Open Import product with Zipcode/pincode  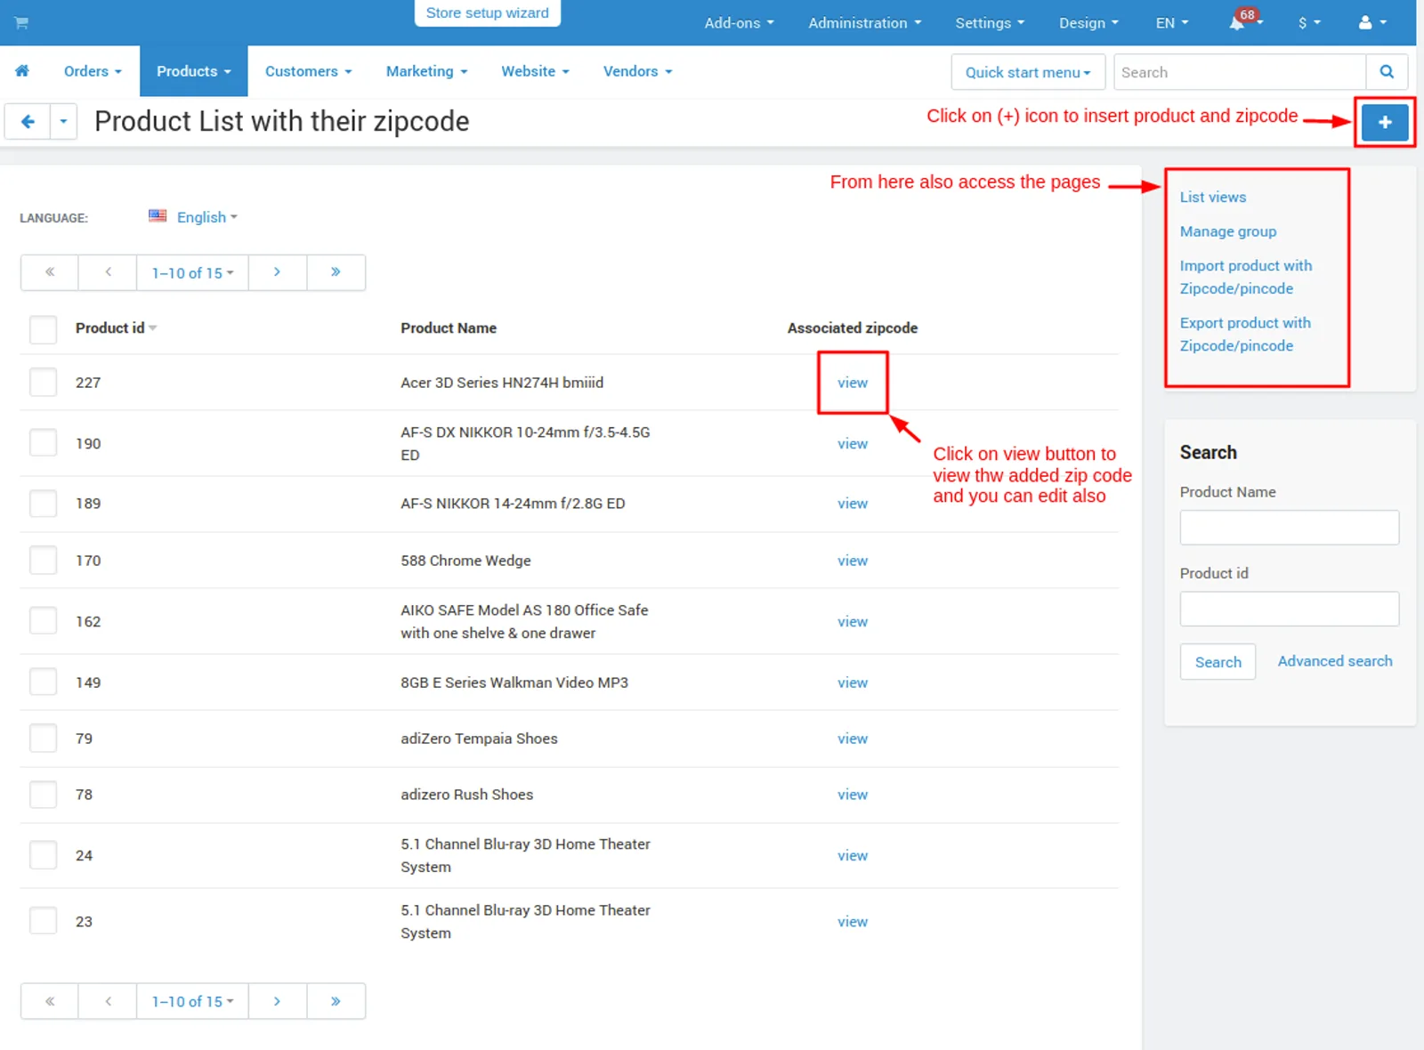1246,277
